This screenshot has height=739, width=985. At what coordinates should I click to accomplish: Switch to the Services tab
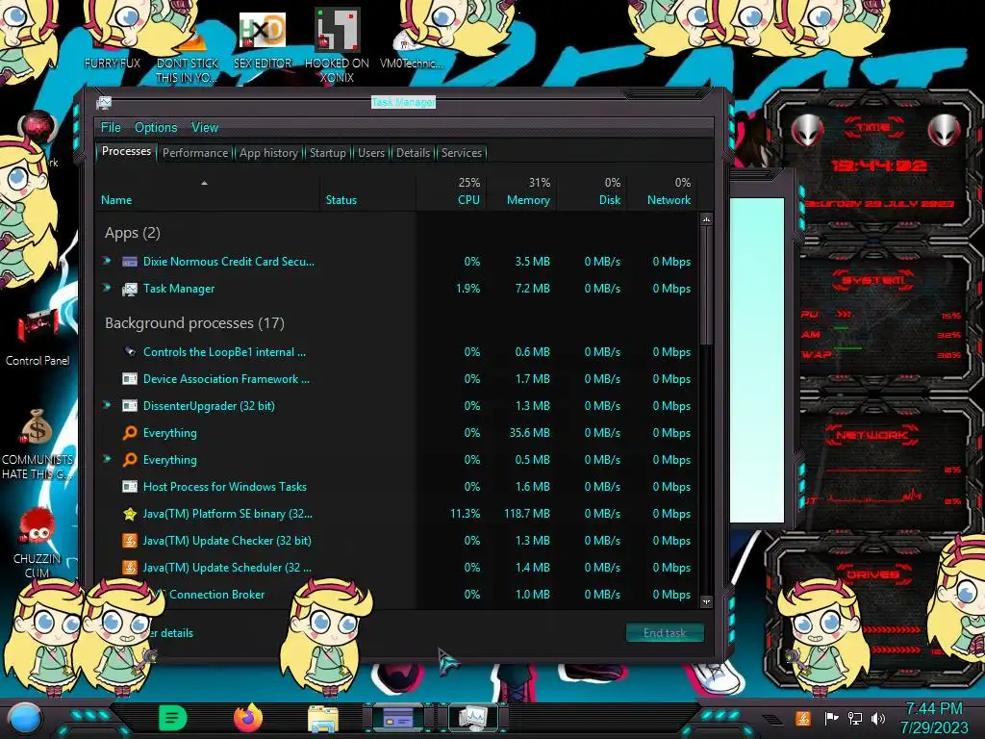[x=462, y=153]
